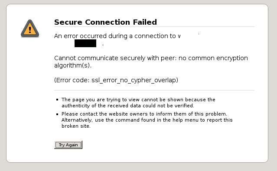
Task: Click the blacked-out redacted address box
Action: click(x=85, y=43)
